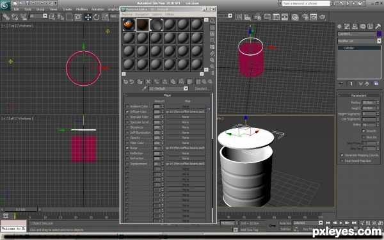
Task: Click the Standard material type button
Action: coord(201,88)
